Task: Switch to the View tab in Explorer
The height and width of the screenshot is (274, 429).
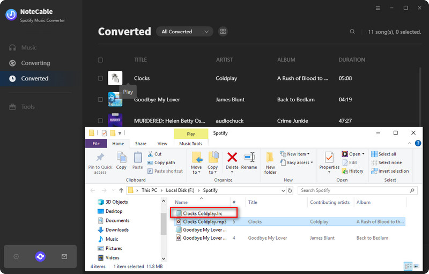Action: (162, 144)
